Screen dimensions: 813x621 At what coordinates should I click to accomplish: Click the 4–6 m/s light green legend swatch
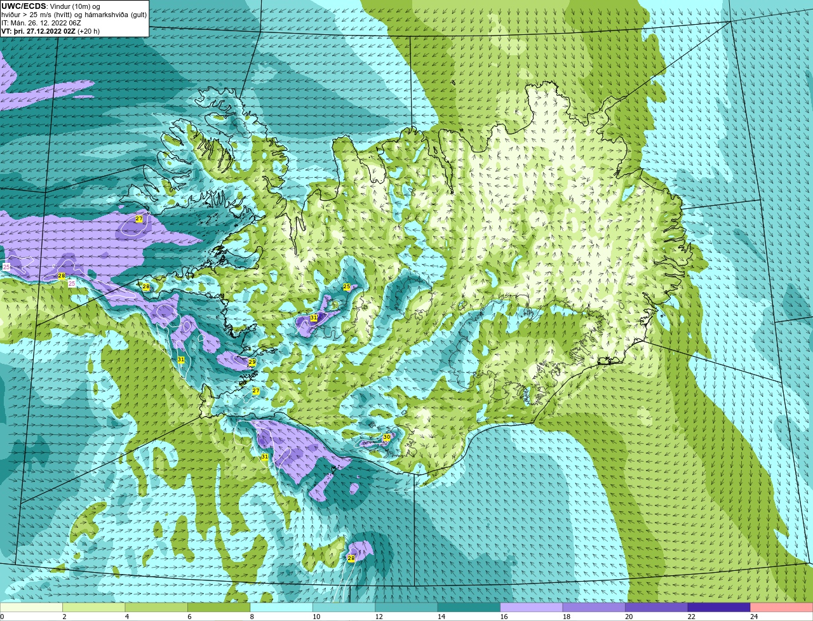coord(158,607)
